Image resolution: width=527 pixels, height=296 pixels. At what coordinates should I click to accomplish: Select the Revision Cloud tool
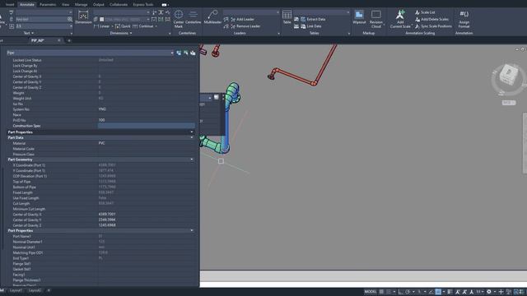tap(376, 19)
